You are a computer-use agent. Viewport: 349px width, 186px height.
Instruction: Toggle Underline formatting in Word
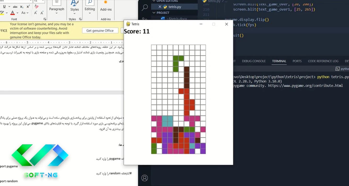coord(4,6)
